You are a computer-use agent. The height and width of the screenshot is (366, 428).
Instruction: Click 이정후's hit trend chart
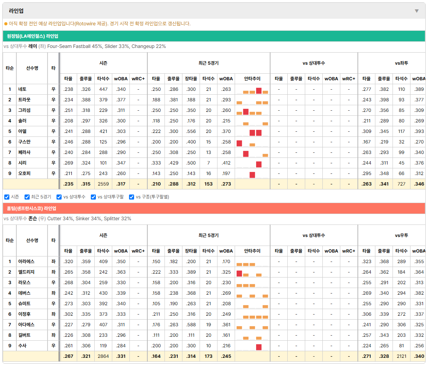[x=252, y=315]
